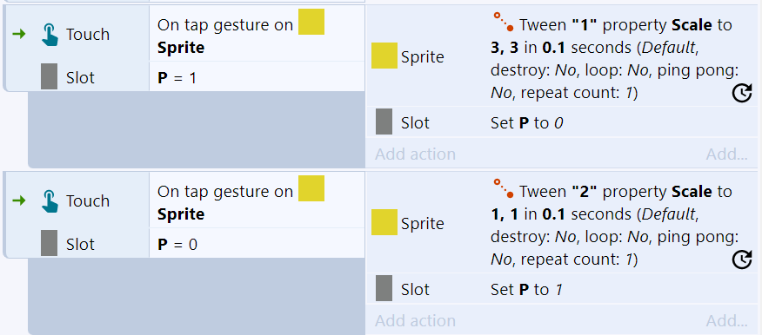This screenshot has width=762, height=335.
Task: Select the "Set P to 0" action
Action: pyautogui.click(x=561, y=122)
